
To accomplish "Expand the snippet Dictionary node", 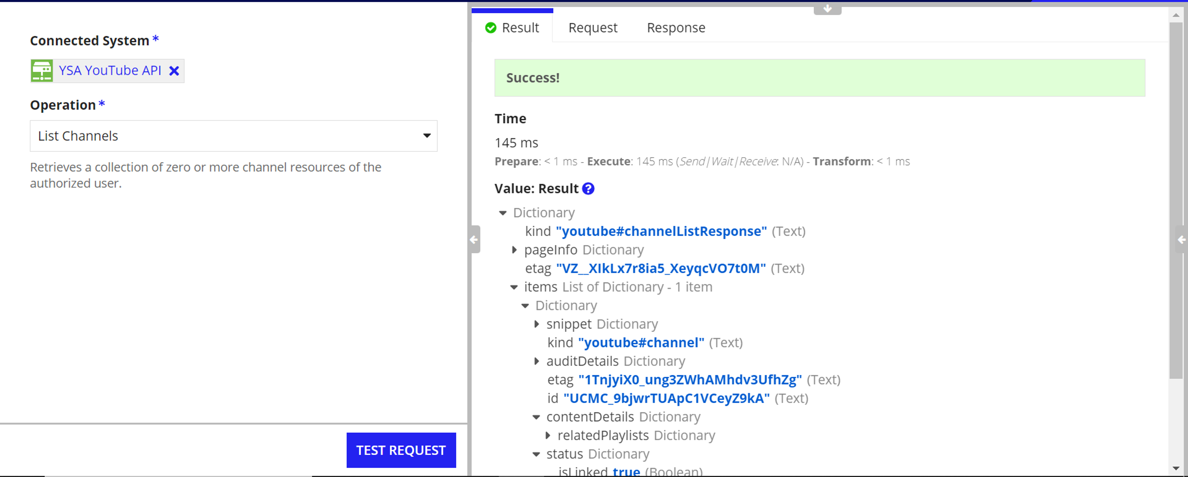I will pos(536,324).
